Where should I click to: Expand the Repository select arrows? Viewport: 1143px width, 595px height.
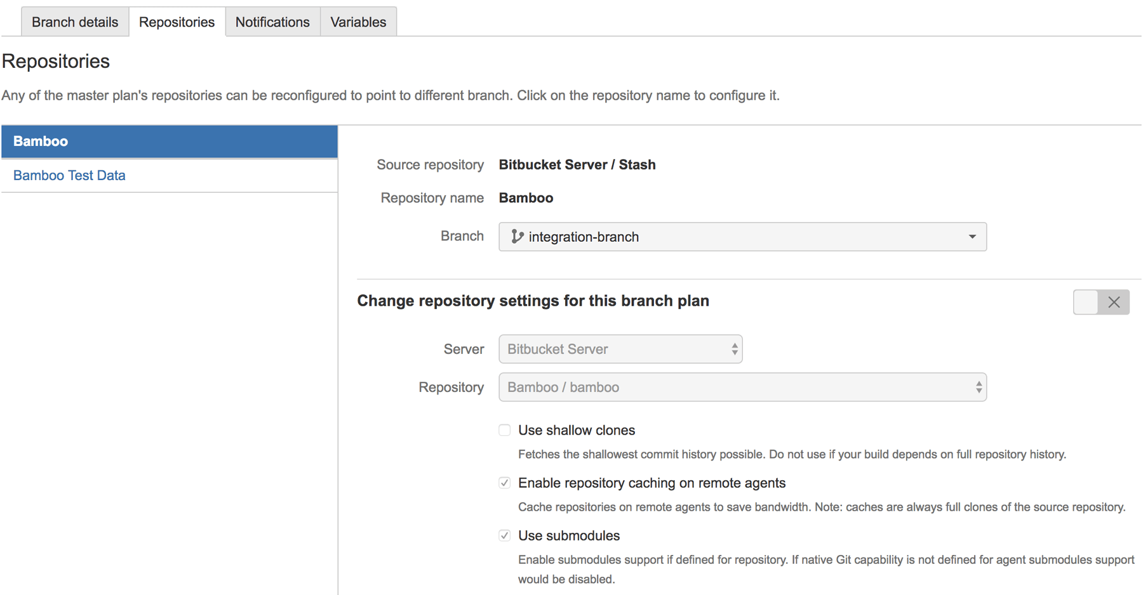point(978,387)
